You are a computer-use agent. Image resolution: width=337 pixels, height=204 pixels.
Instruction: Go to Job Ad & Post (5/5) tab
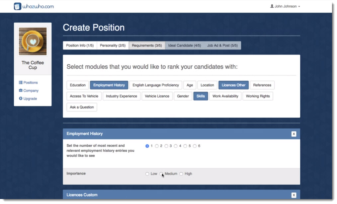pos(222,45)
